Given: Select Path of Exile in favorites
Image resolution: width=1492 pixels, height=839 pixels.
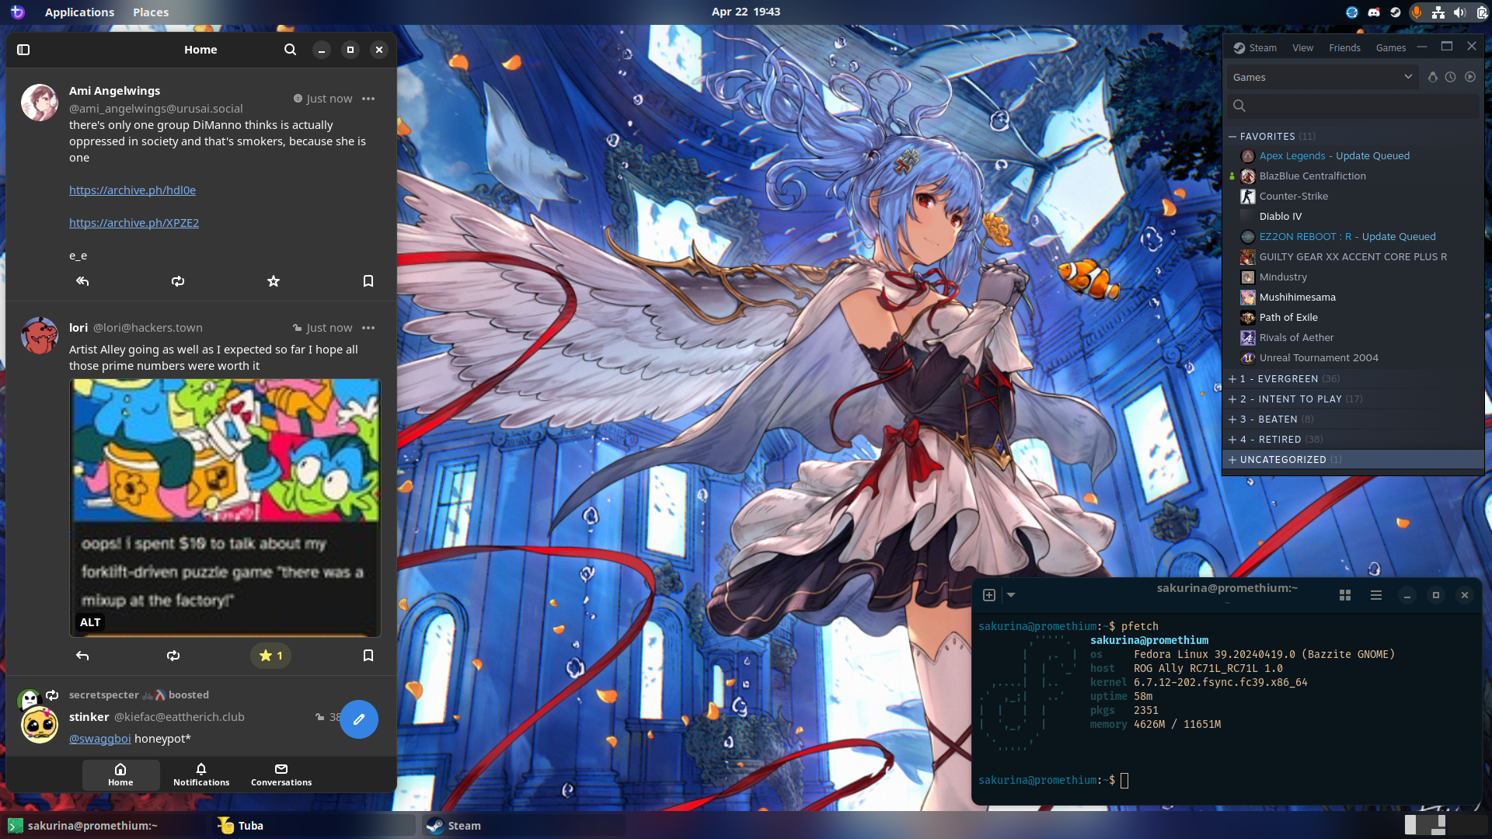Looking at the screenshot, I should 1288,317.
